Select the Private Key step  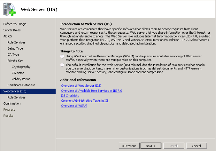(x=15, y=61)
